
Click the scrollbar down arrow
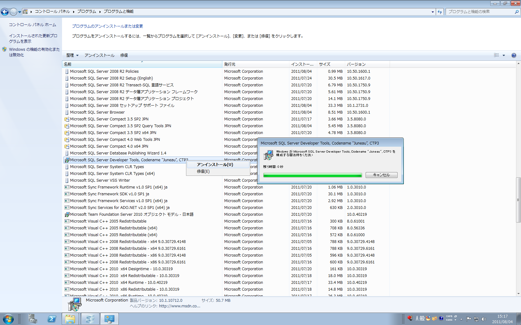(518, 294)
